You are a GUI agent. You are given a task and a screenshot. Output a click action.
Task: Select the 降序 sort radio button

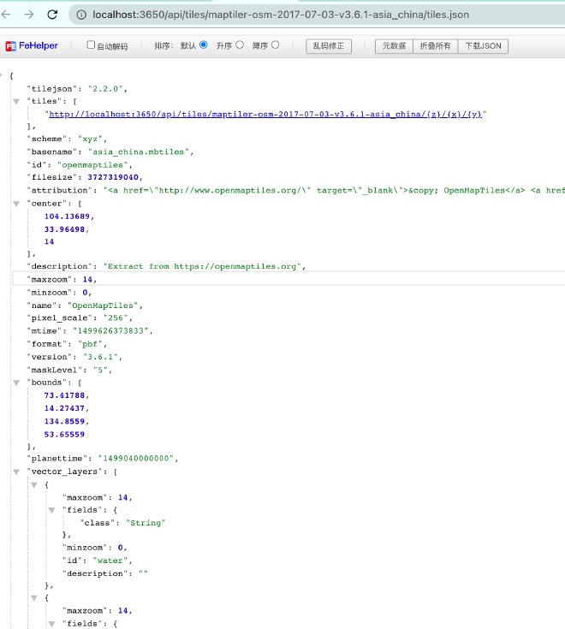[x=275, y=45]
